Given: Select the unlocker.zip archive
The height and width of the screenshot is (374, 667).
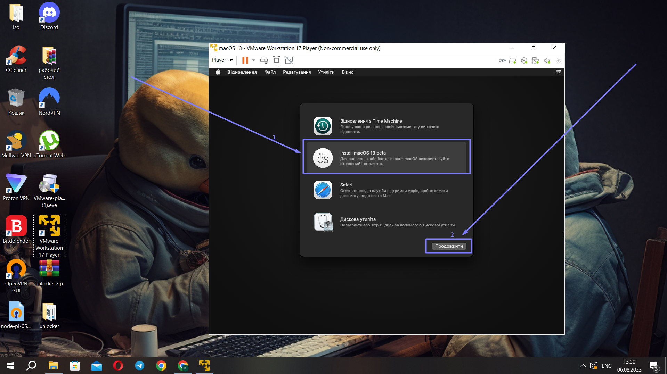Looking at the screenshot, I should pos(49,273).
